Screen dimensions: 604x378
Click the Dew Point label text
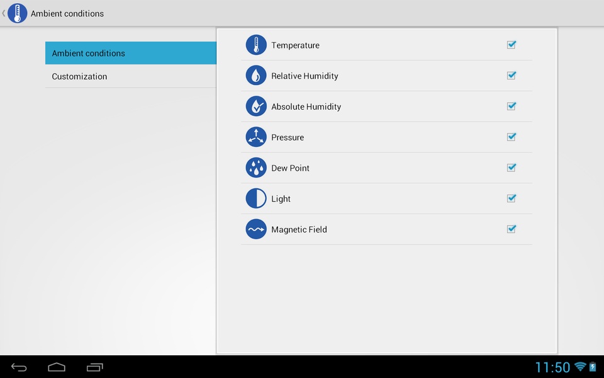tap(291, 168)
